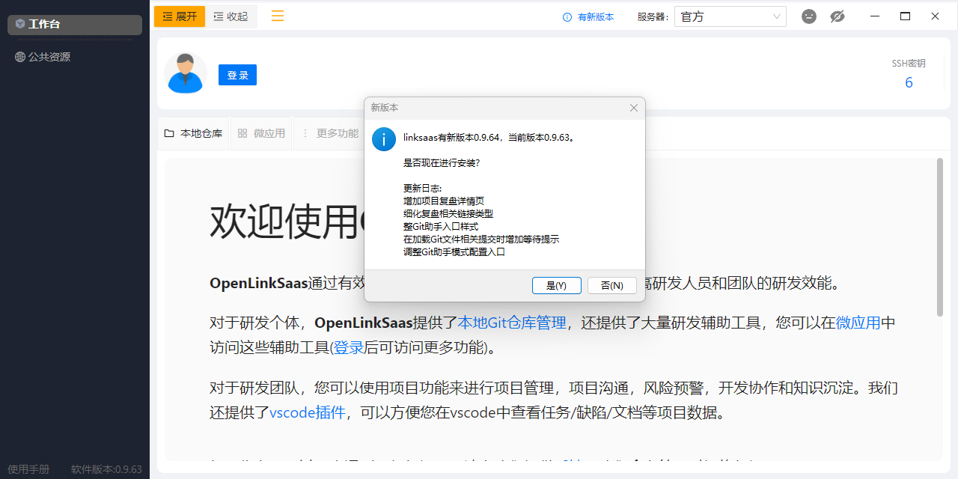Click the blue info icon in dialog
This screenshot has width=958, height=479.
(384, 138)
